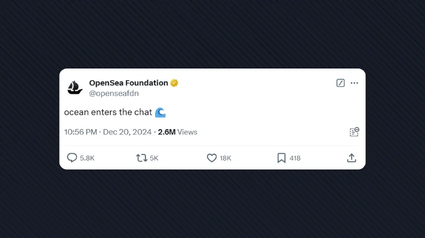Click the share upload-arrow icon

click(351, 158)
